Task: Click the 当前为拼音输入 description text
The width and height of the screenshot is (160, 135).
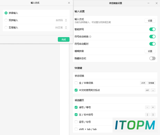Action: 93,22
